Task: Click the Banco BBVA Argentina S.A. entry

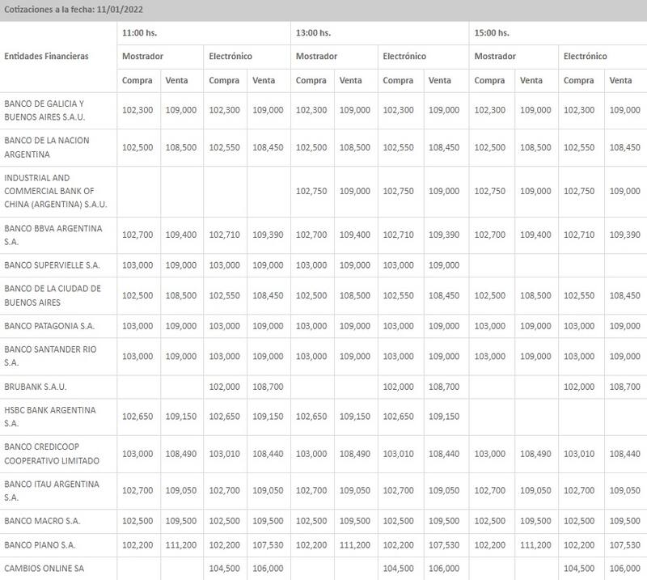Action: 53,235
